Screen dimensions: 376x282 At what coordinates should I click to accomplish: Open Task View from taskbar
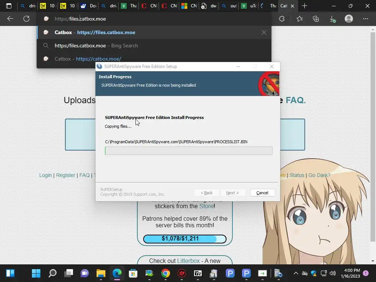(x=69, y=273)
